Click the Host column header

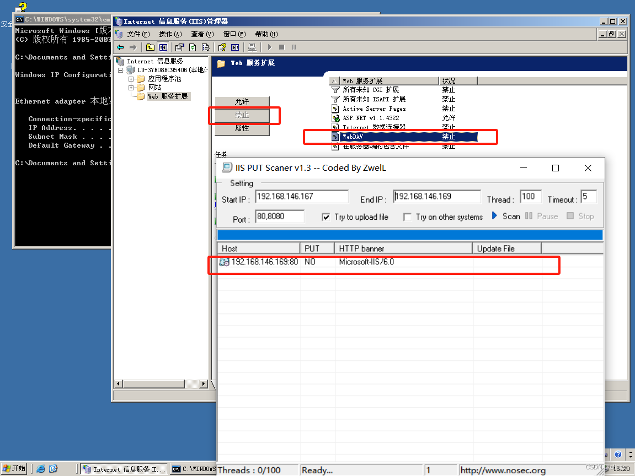(258, 248)
